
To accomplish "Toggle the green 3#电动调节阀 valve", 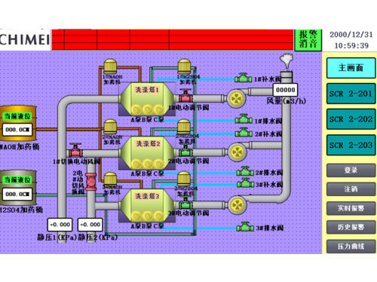I will click(x=185, y=204).
